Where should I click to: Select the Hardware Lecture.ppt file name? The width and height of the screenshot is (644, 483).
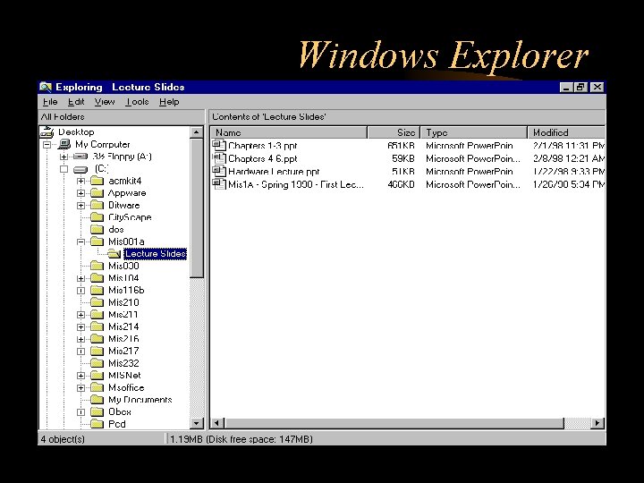point(274,171)
